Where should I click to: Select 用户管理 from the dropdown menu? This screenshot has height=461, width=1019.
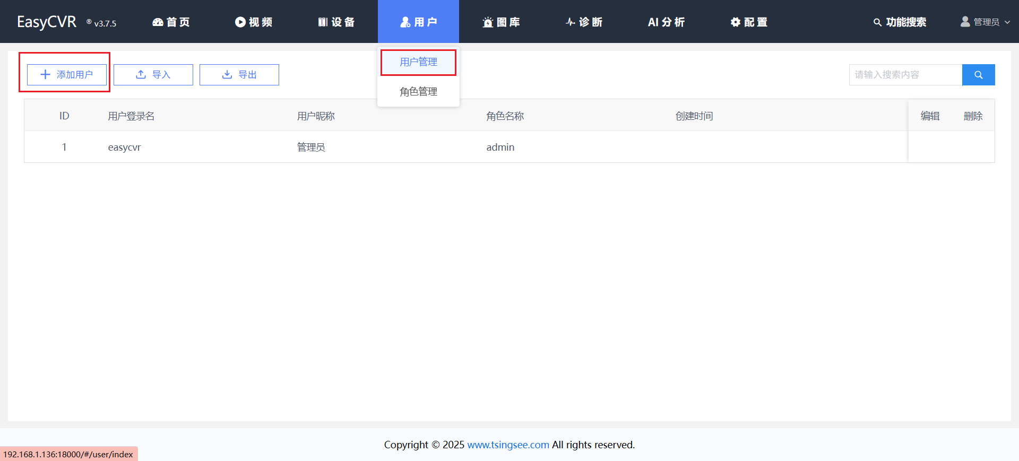[x=418, y=62]
